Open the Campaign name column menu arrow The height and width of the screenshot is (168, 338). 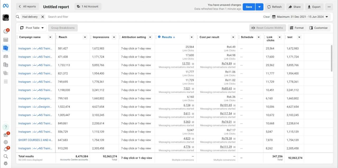50,37
